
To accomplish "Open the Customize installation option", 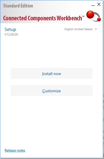I will (x=52, y=91).
